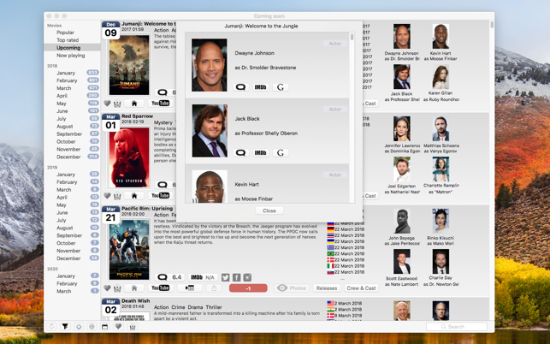The height and width of the screenshot is (344, 550).
Task: Open the filter funnel in bottom toolbar
Action: [x=65, y=326]
